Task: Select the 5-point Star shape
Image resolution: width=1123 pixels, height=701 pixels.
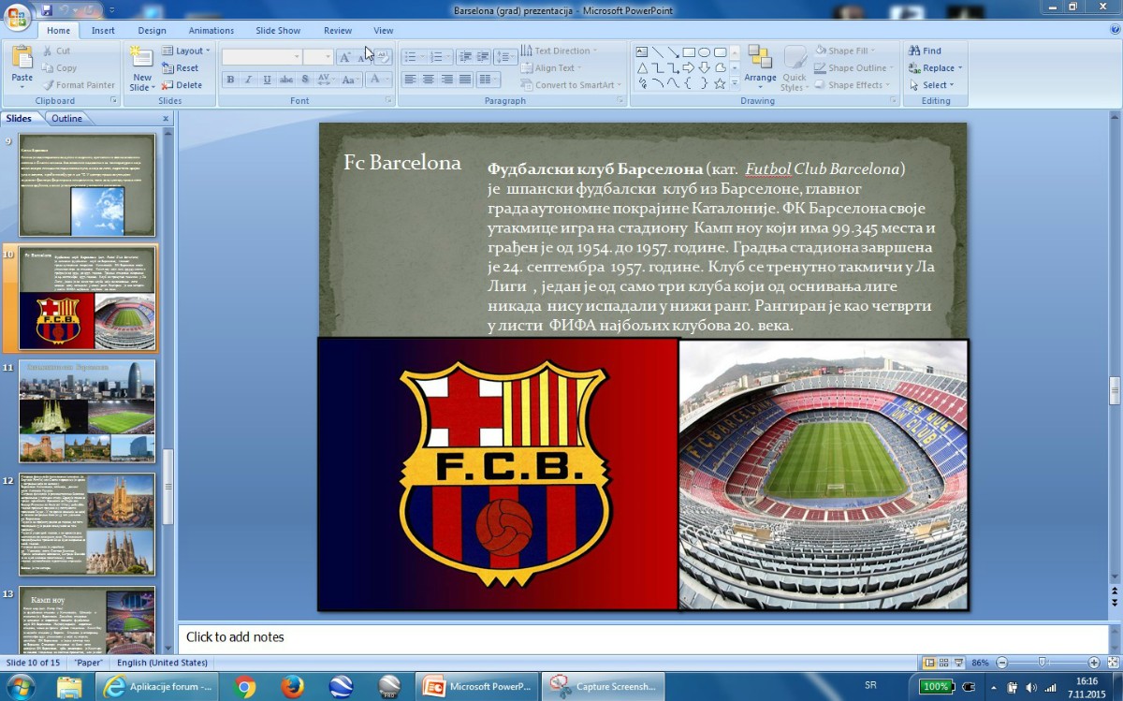Action: [720, 83]
